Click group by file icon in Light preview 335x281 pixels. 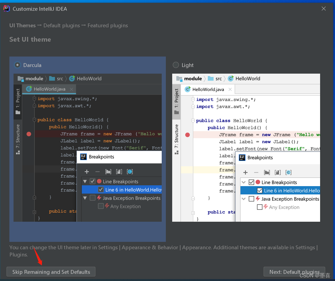278,172
